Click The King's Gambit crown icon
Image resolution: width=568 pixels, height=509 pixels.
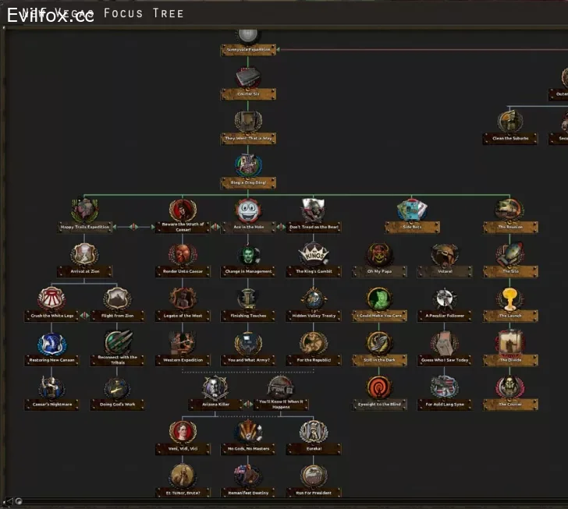point(314,254)
